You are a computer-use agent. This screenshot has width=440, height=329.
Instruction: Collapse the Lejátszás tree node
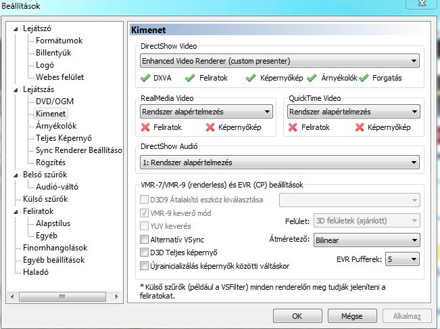click(x=16, y=90)
